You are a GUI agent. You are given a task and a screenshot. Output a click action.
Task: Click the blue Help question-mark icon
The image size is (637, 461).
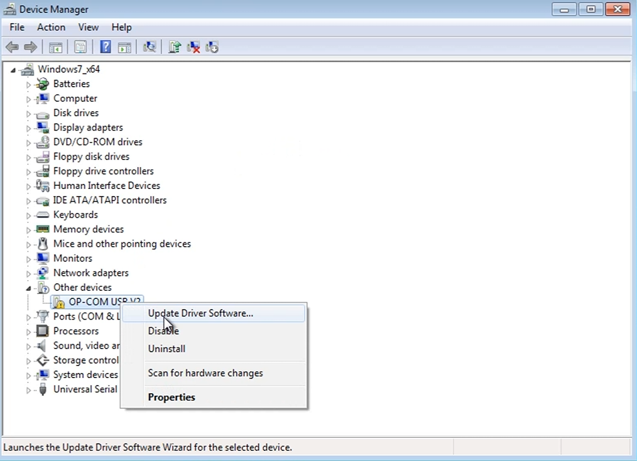tap(105, 47)
